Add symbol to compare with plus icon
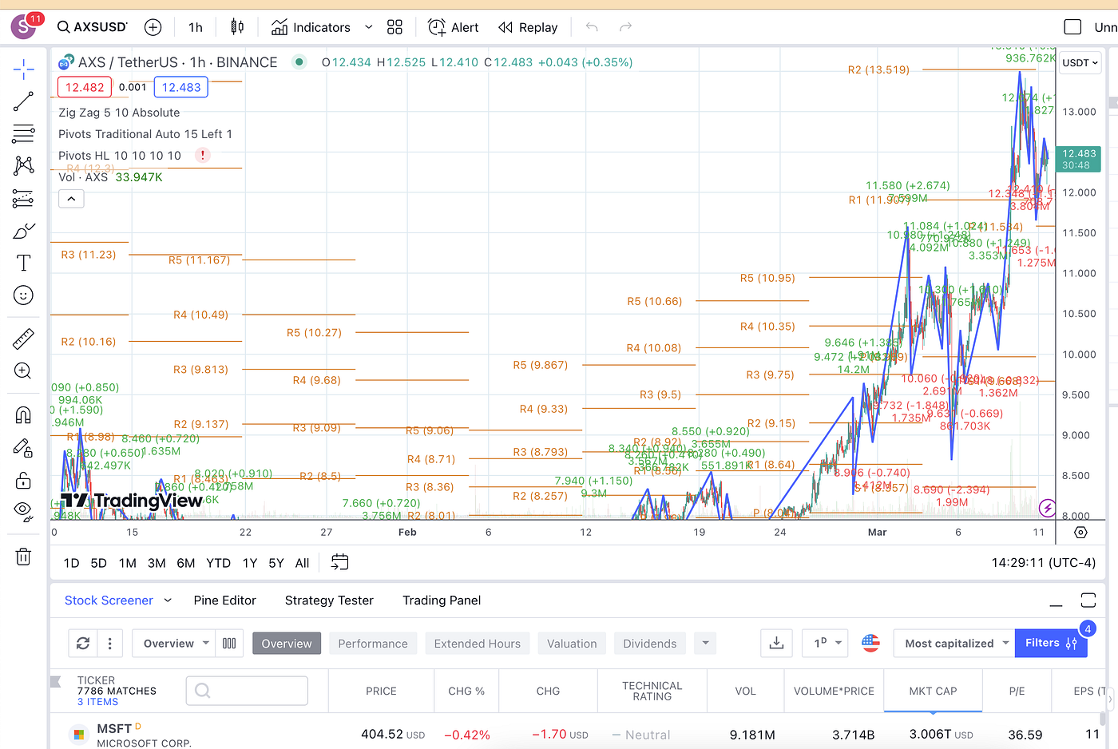Screen dimensions: 1118x749 (153, 27)
